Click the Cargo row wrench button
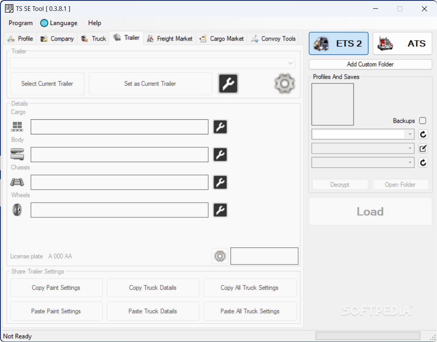The image size is (437, 342). pos(220,127)
